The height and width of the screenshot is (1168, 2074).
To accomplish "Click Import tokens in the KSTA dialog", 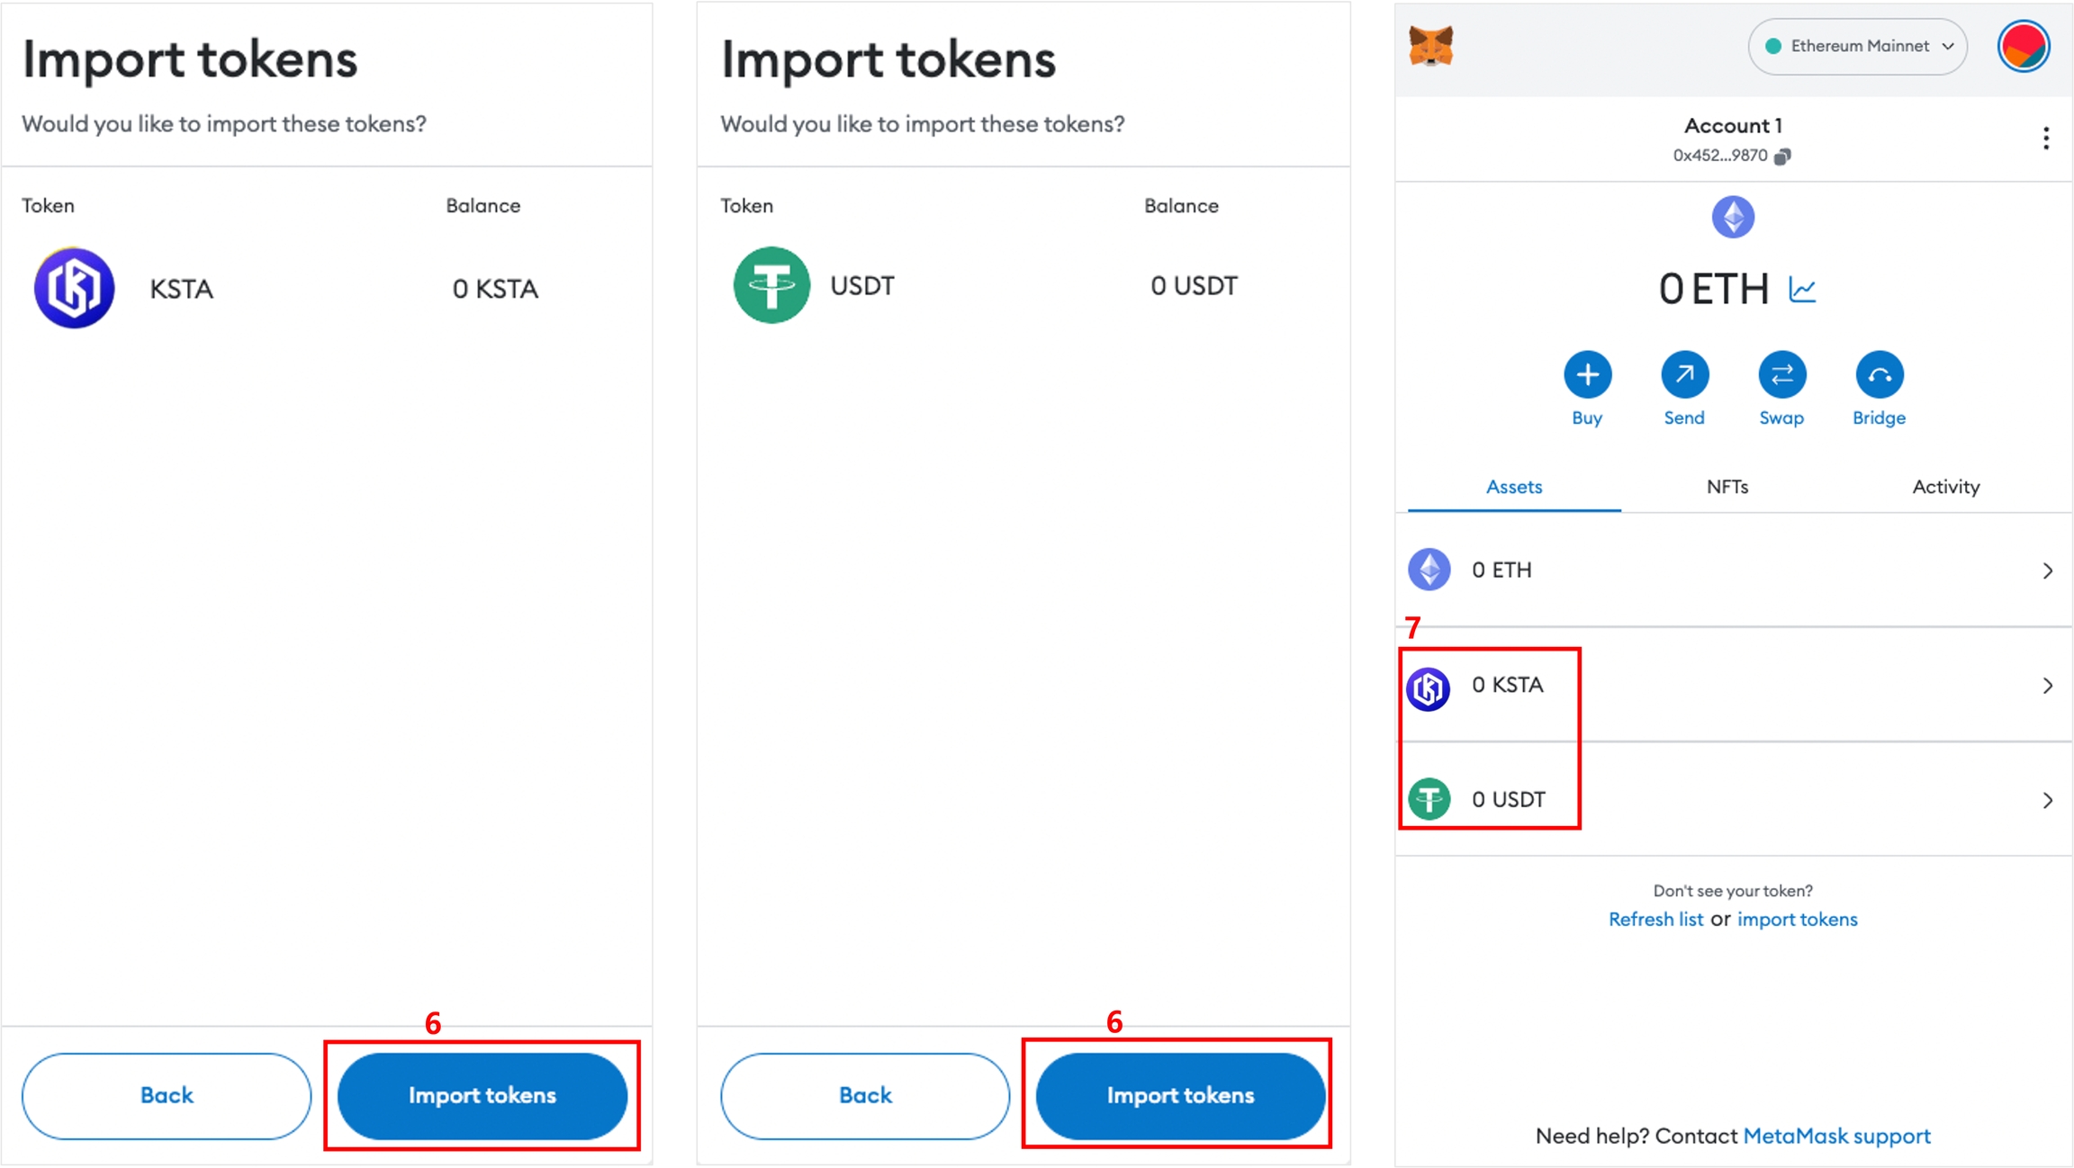I will point(482,1096).
